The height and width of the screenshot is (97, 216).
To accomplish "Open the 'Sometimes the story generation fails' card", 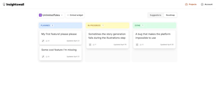I will (107, 39).
